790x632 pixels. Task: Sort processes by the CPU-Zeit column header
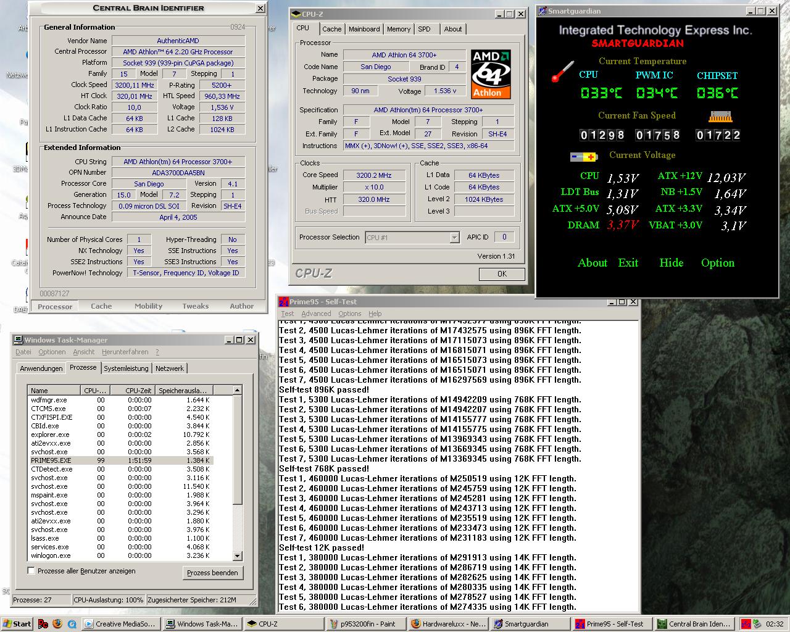pyautogui.click(x=133, y=390)
